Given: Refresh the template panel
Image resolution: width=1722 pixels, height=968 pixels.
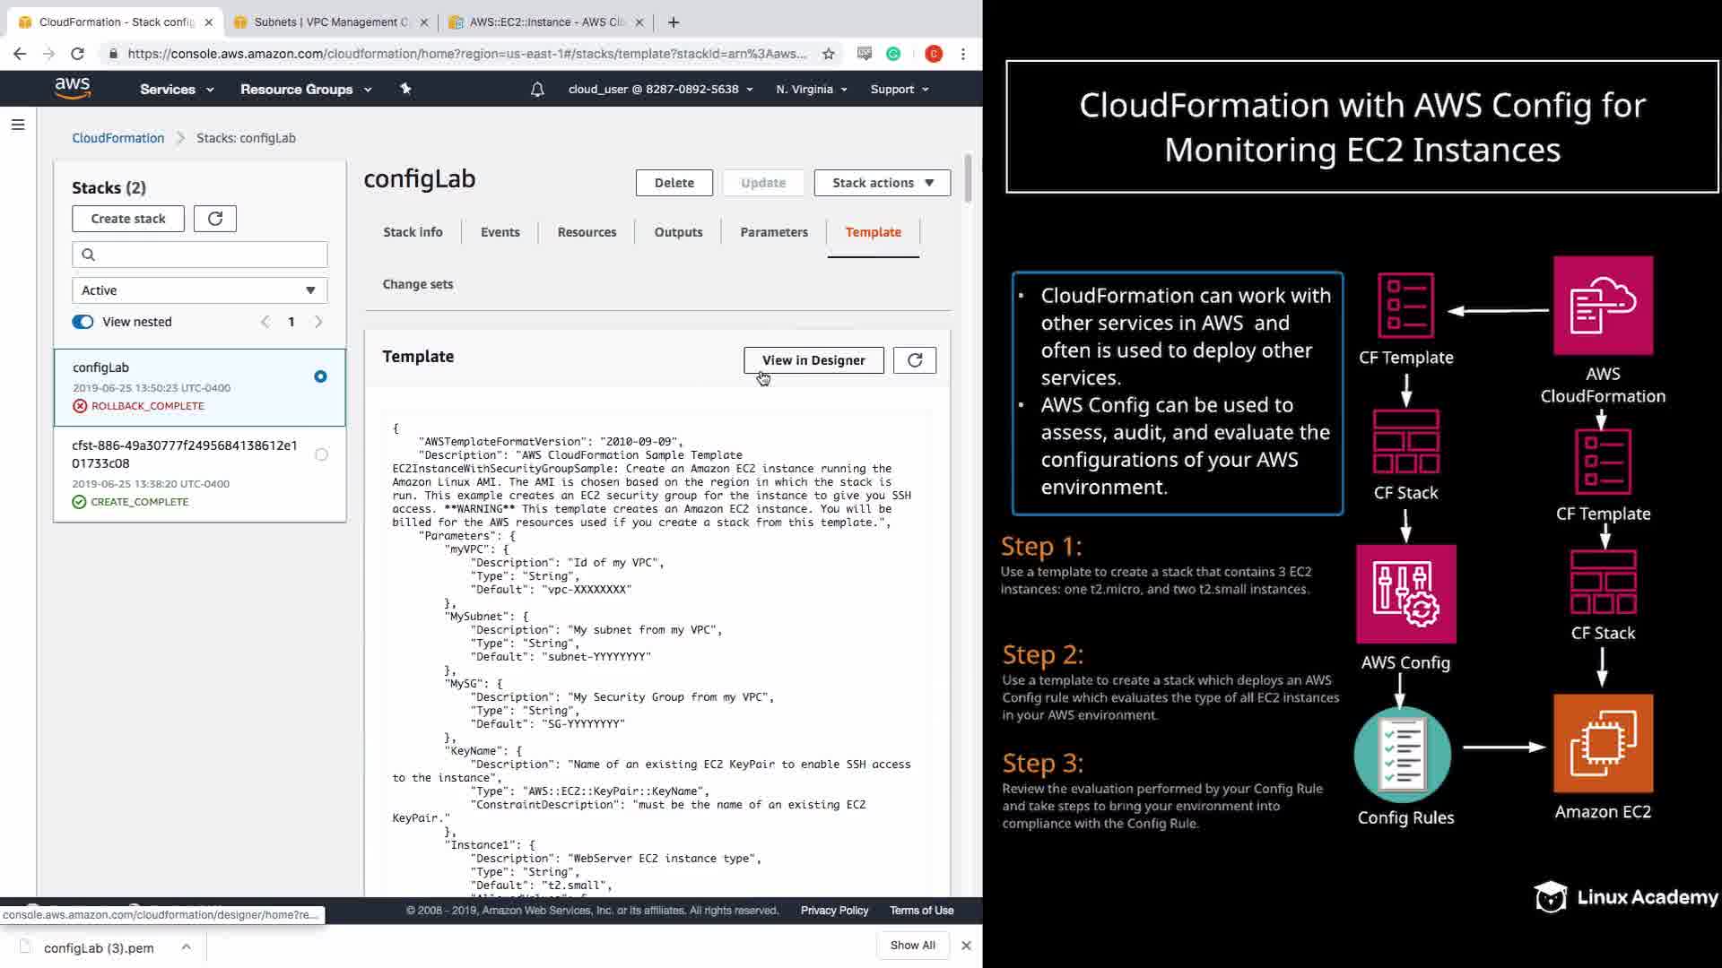Looking at the screenshot, I should point(915,360).
